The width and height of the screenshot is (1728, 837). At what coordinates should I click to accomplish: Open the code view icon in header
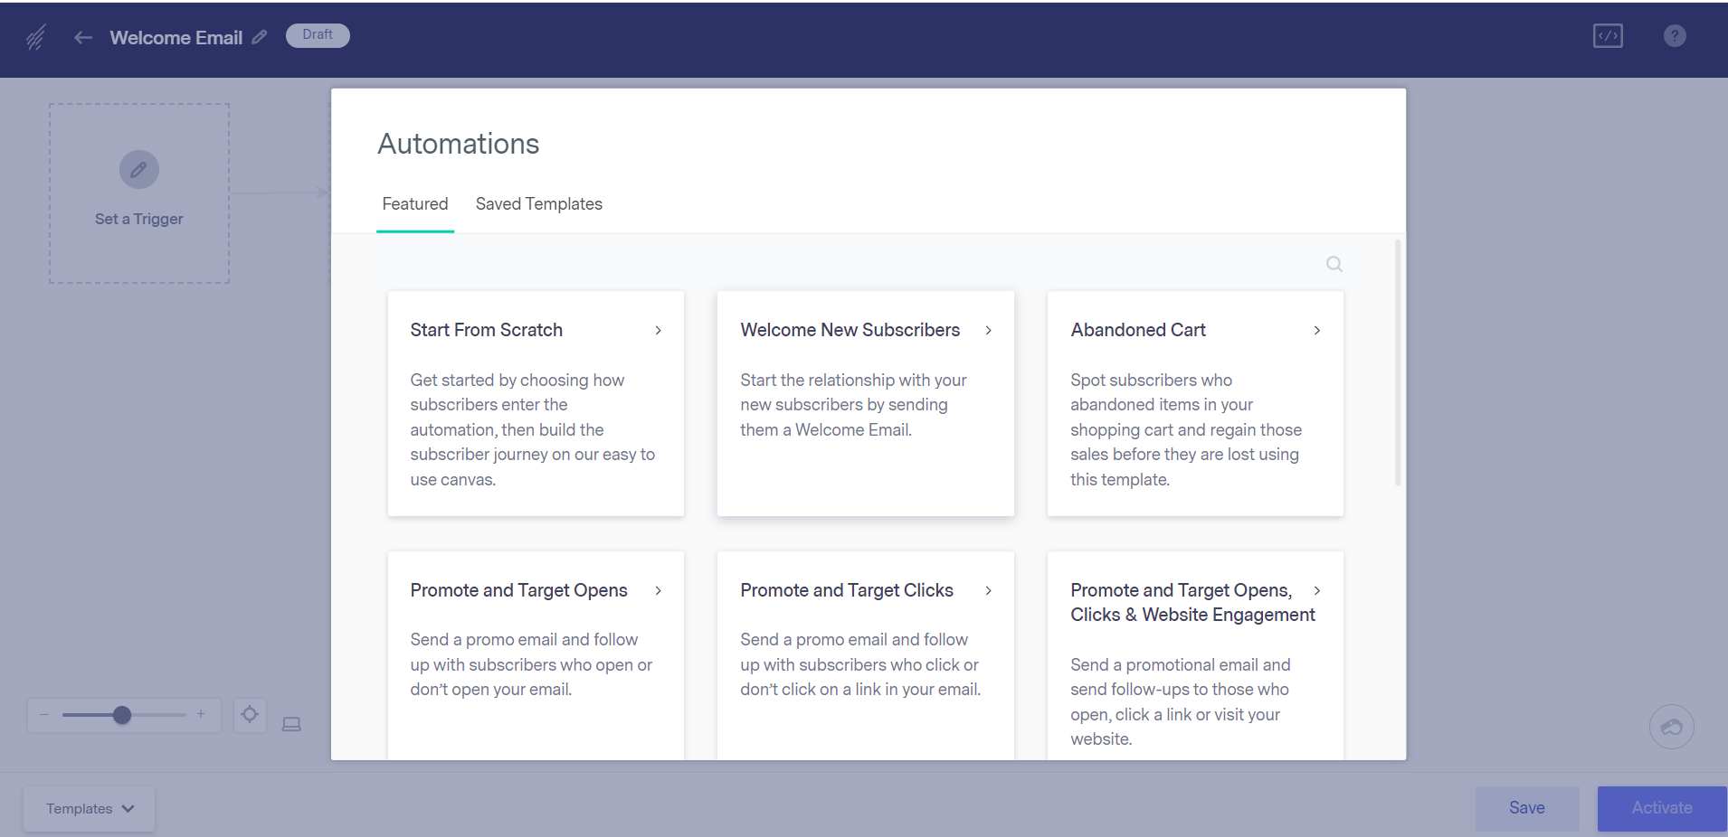click(1608, 36)
